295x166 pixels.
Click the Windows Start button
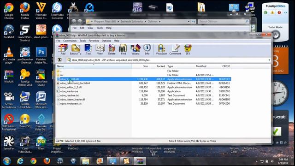tap(7, 161)
